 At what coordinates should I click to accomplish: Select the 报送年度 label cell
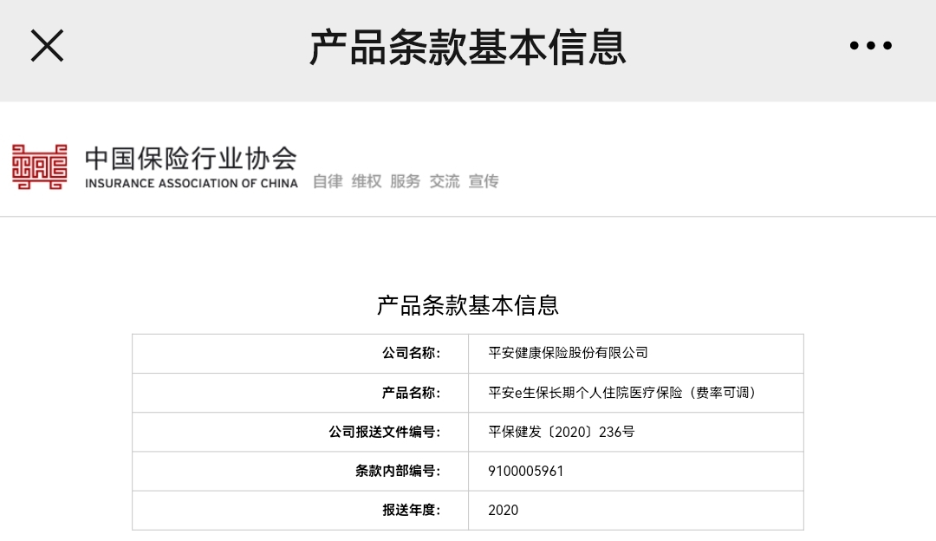pyautogui.click(x=300, y=511)
